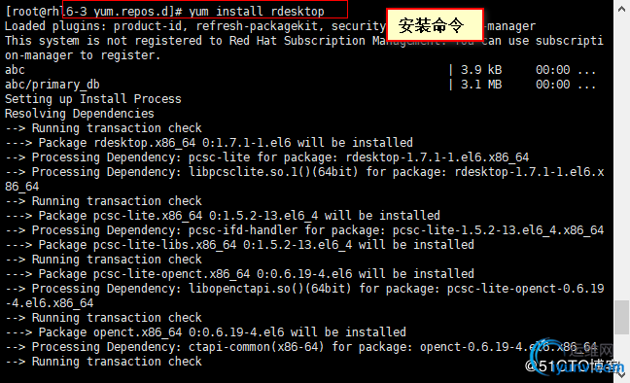Click the scrollbar up arrow
The image size is (630, 383).
[x=621, y=9]
